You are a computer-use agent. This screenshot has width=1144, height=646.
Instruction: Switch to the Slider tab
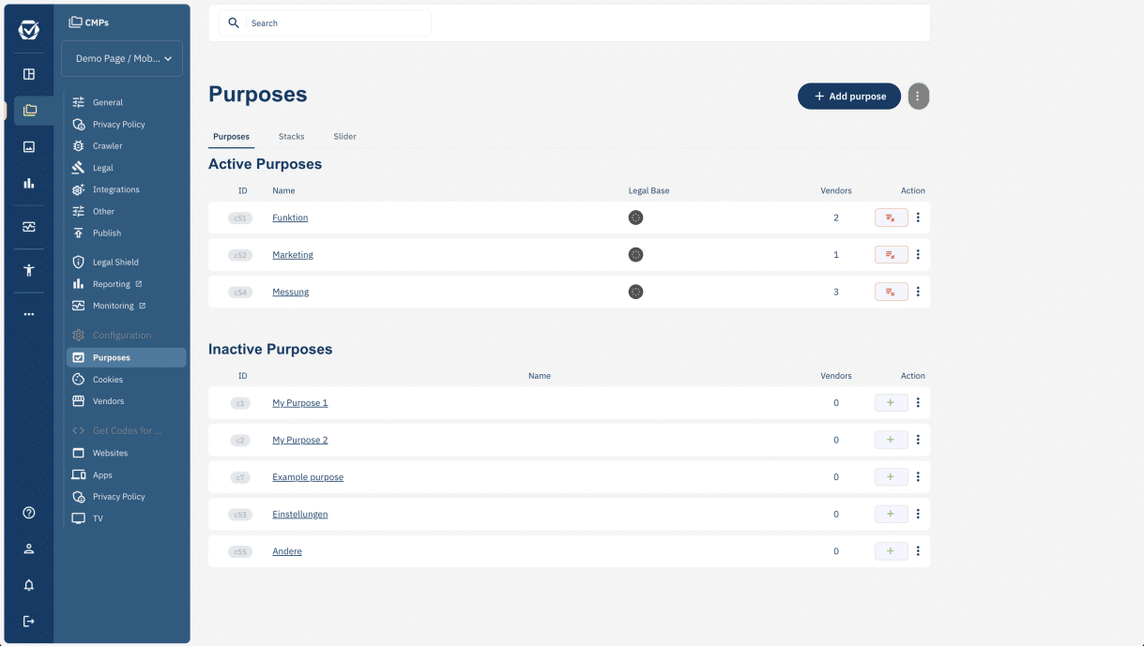(344, 137)
